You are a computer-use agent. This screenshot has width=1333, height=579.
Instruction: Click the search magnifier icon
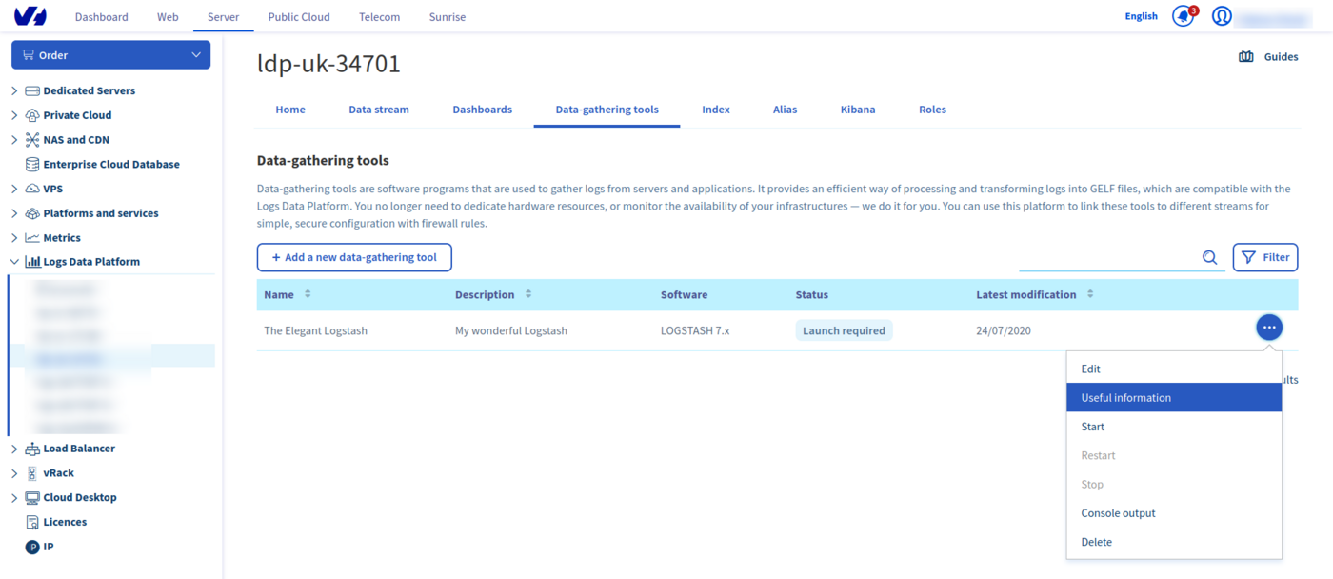coord(1209,257)
